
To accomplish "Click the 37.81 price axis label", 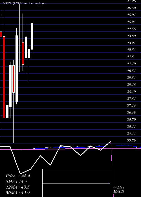I will coord(131,98).
